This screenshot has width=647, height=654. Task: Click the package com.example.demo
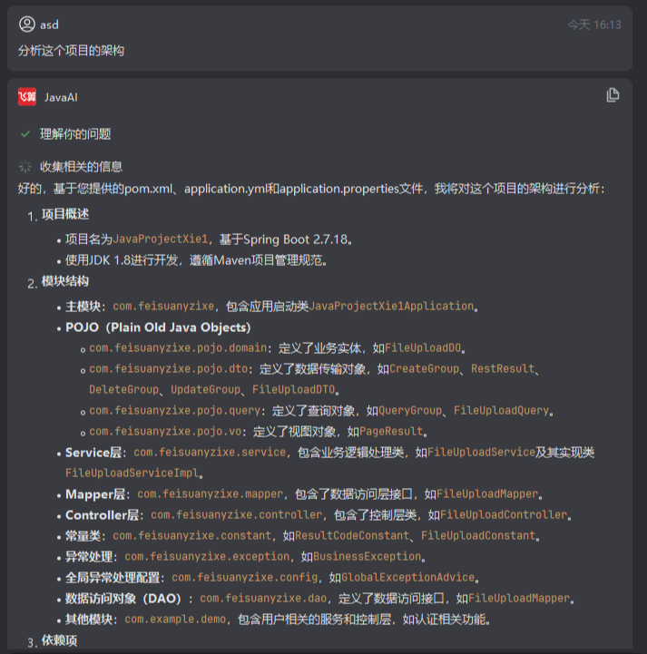point(175,619)
